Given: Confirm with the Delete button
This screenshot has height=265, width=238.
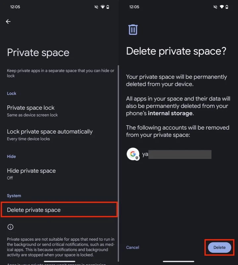Looking at the screenshot, I should point(219,247).
